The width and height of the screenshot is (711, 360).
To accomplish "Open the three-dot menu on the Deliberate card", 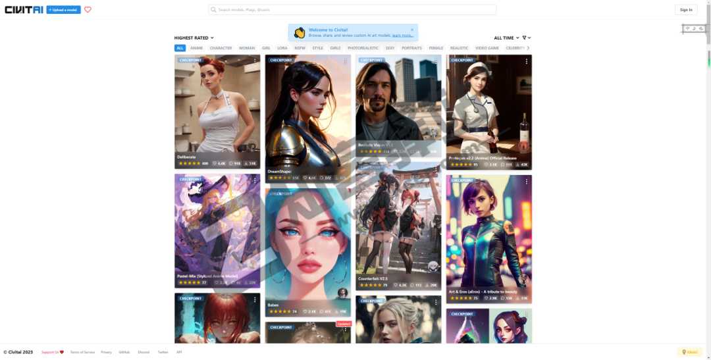I will pyautogui.click(x=255, y=61).
